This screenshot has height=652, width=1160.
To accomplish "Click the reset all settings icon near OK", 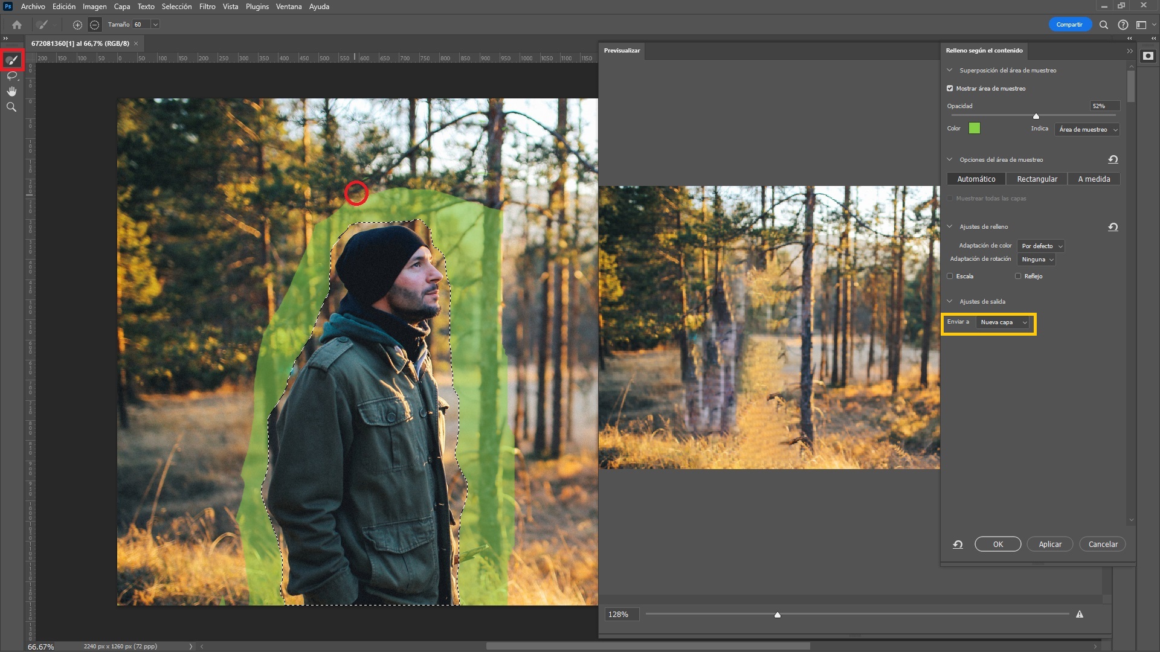I will 958,545.
